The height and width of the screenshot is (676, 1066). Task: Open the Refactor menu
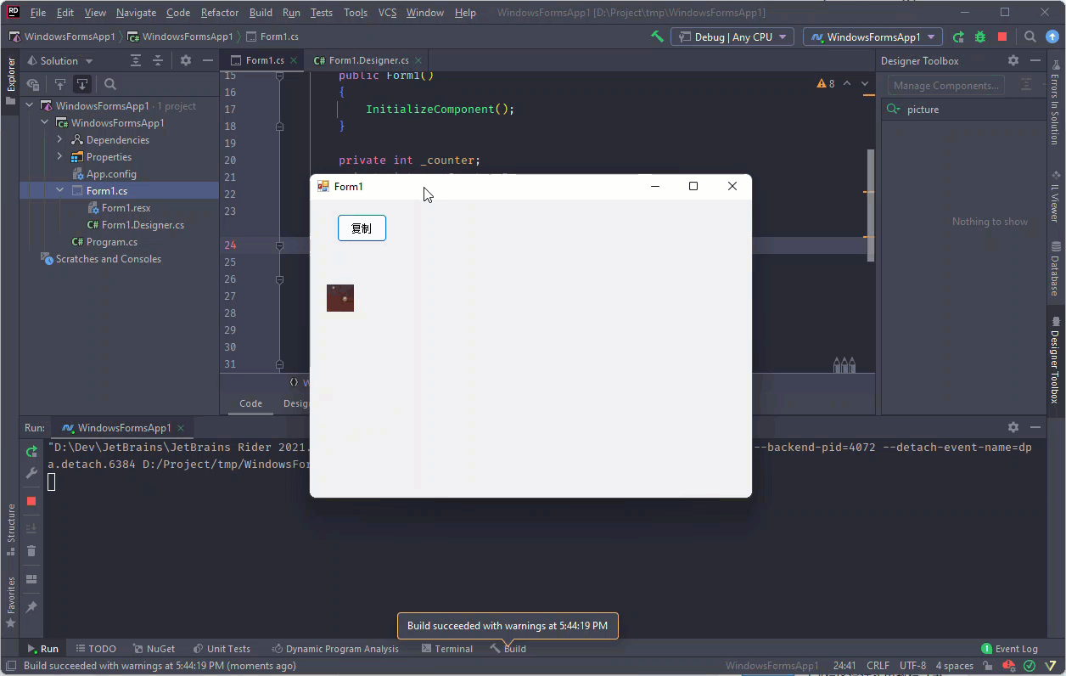220,13
